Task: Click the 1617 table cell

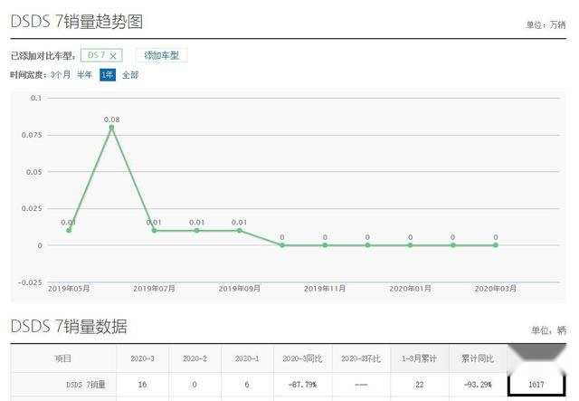Action: click(536, 385)
